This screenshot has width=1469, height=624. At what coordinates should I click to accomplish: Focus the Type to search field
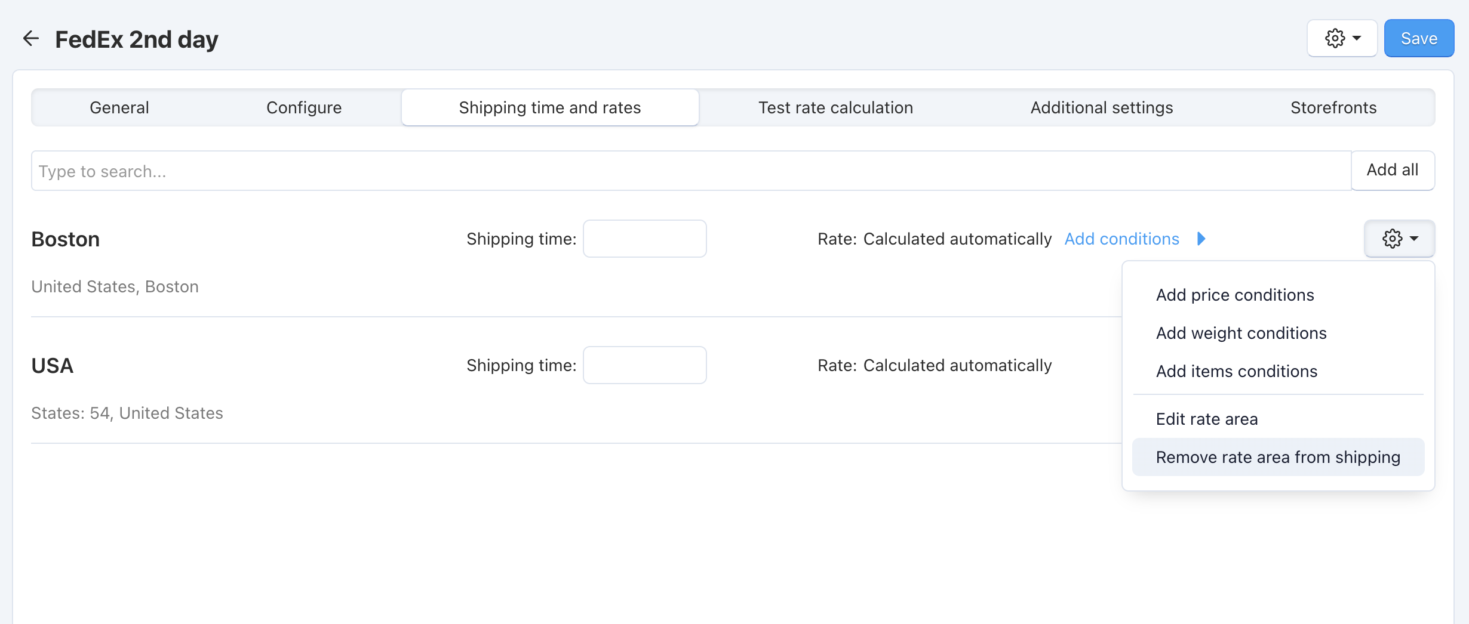point(691,171)
